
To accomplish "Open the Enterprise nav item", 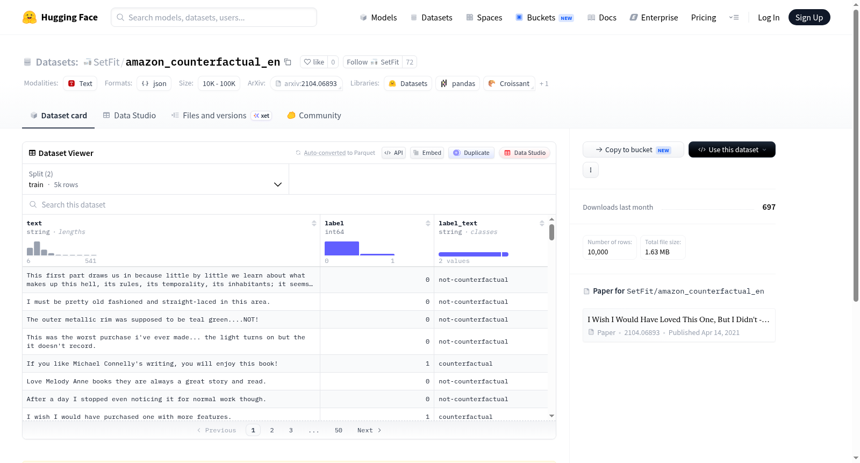I will pos(654,17).
